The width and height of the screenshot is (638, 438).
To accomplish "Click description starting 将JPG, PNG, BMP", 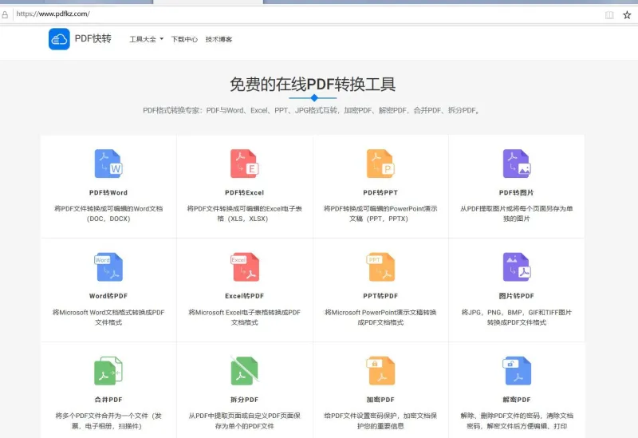I will click(x=517, y=317).
